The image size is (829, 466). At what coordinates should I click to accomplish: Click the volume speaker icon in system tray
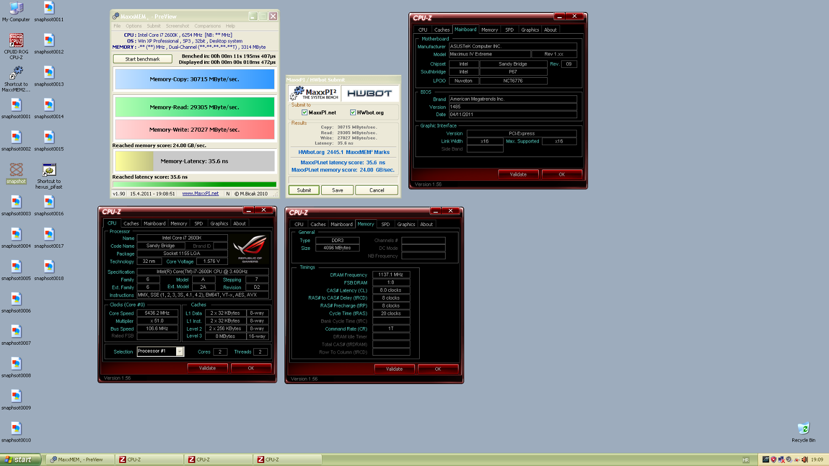click(805, 460)
